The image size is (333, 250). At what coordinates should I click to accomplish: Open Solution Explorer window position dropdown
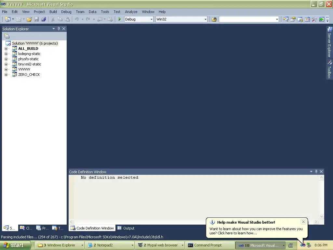click(x=54, y=29)
